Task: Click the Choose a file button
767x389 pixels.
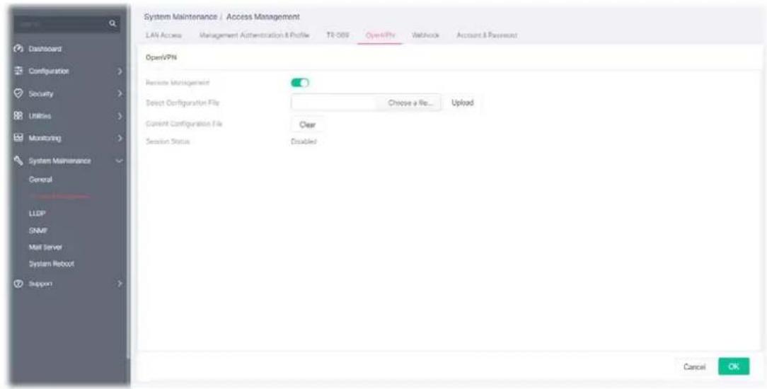Action: (408, 103)
